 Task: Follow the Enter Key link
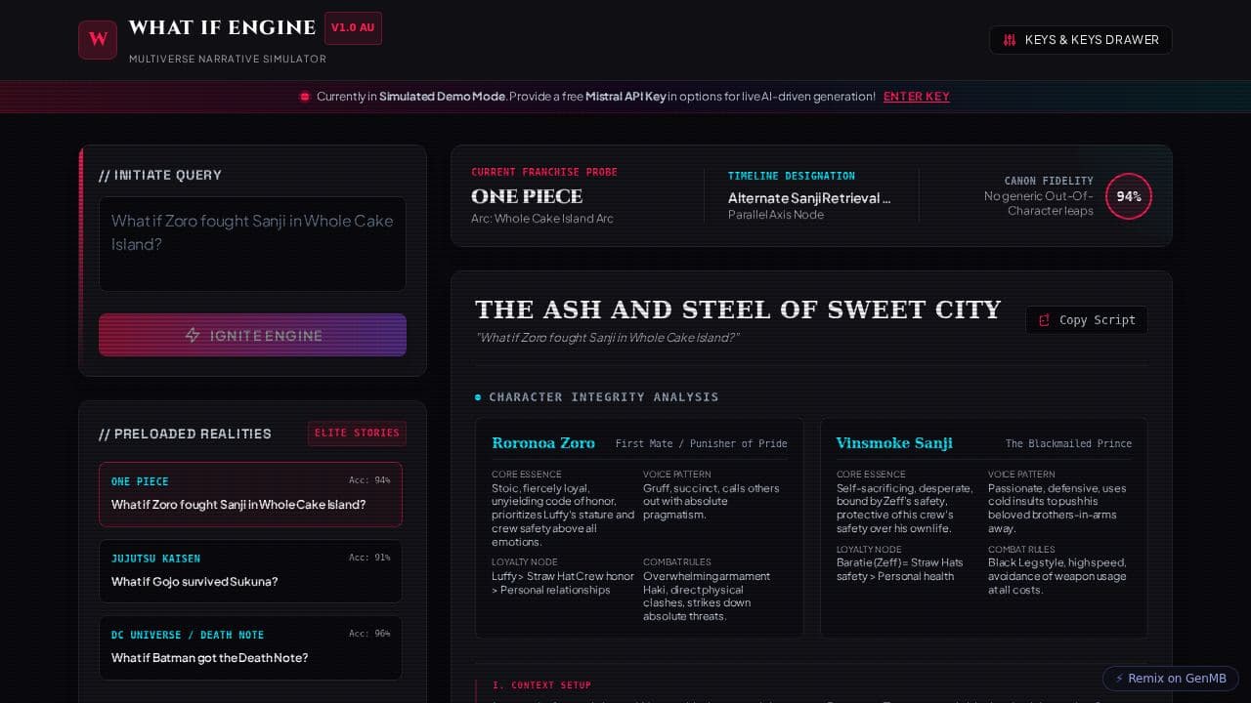click(917, 97)
